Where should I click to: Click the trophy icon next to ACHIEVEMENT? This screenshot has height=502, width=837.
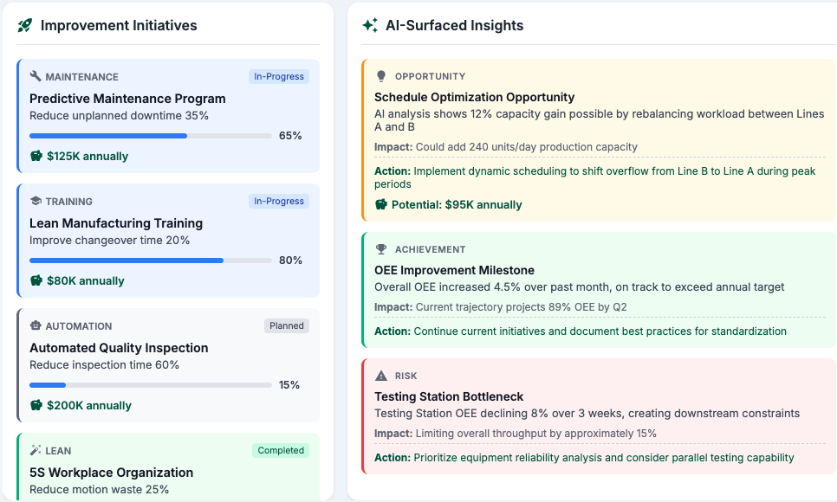pyautogui.click(x=380, y=249)
